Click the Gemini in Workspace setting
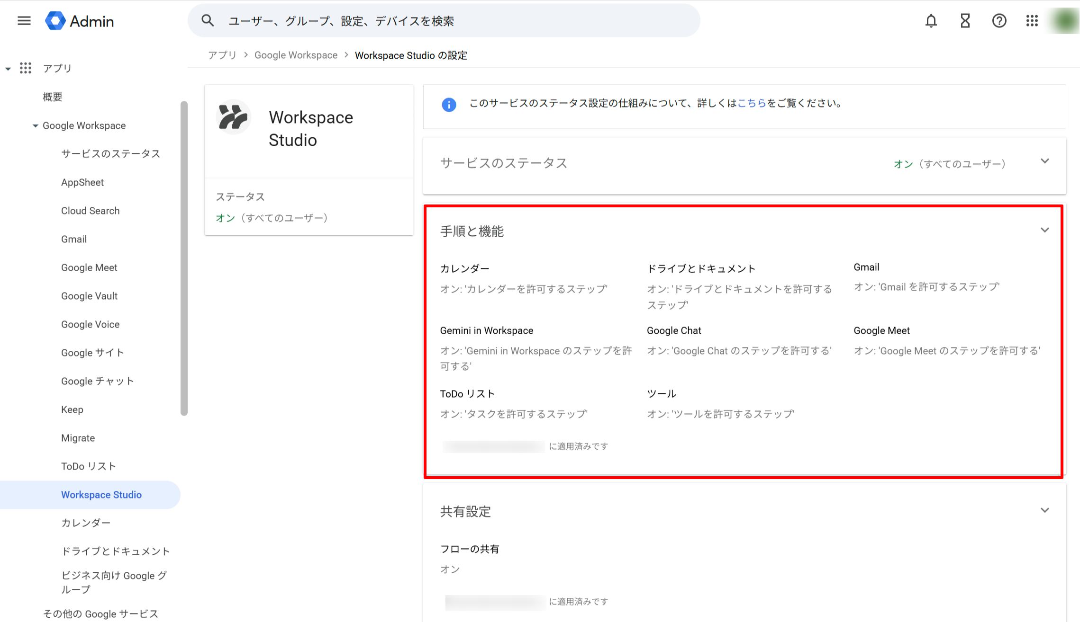 click(x=536, y=348)
